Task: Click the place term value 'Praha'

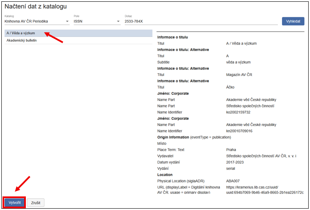Action: (x=232, y=150)
